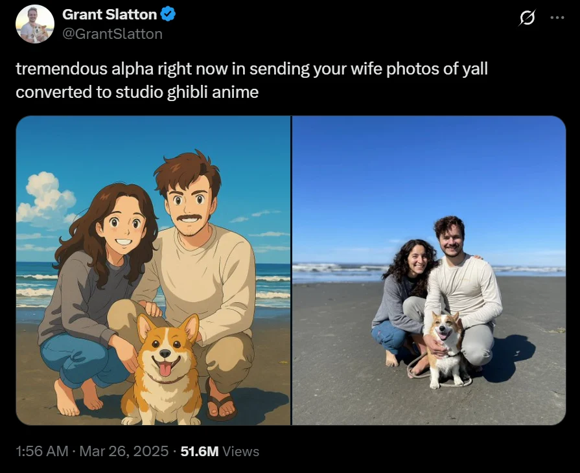This screenshot has width=580, height=473.
Task: Click the blue verified badge
Action: [168, 14]
